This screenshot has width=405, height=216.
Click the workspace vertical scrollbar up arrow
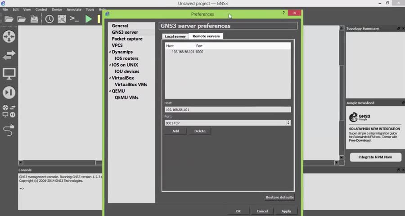coord(342,28)
